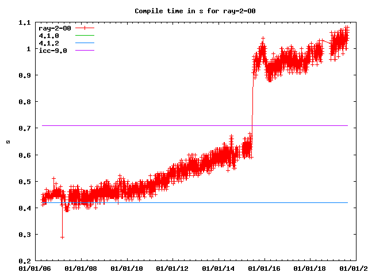368x276 pixels.
Task: Click the 01/01/14 x-axis date label
Action: coord(219,268)
